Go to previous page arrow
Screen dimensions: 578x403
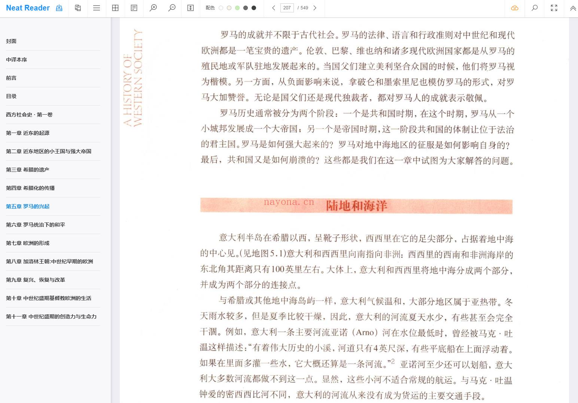pos(274,8)
